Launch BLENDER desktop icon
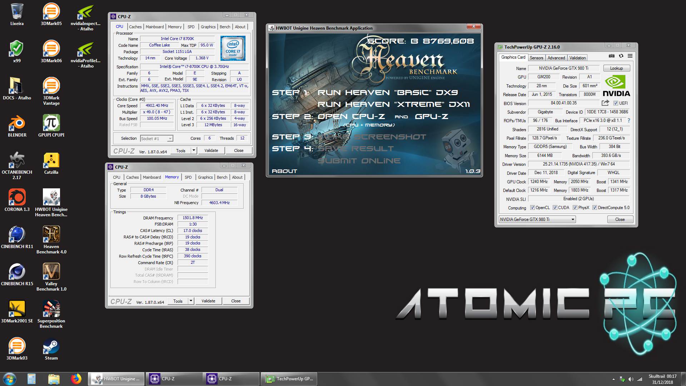 pyautogui.click(x=17, y=126)
